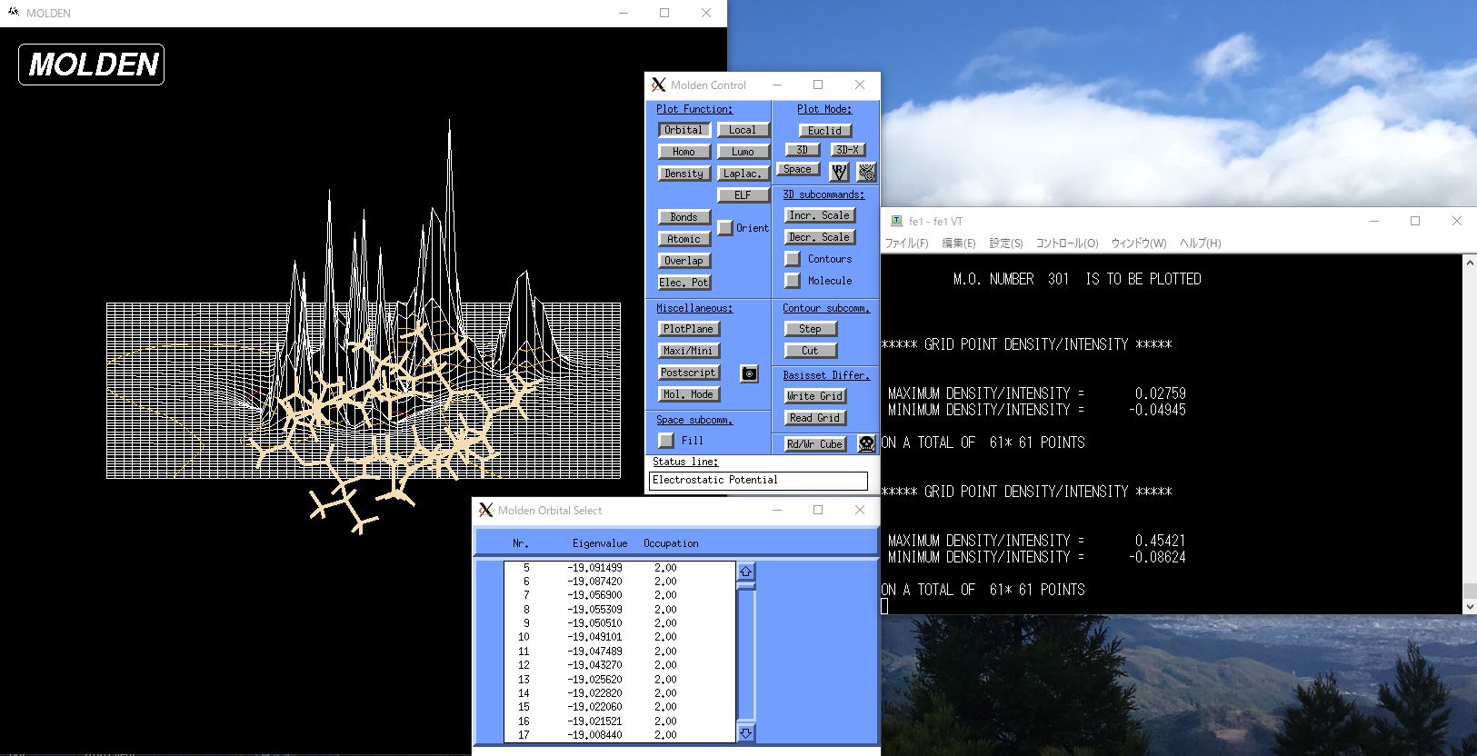Click the Overlap button
Image resolution: width=1477 pixels, height=756 pixels.
(x=684, y=261)
